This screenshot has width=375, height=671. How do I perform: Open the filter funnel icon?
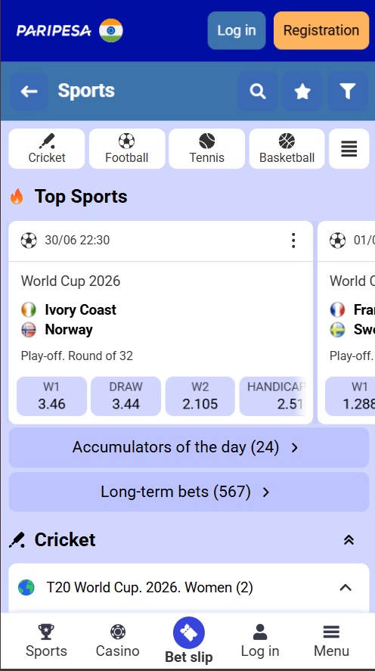348,91
